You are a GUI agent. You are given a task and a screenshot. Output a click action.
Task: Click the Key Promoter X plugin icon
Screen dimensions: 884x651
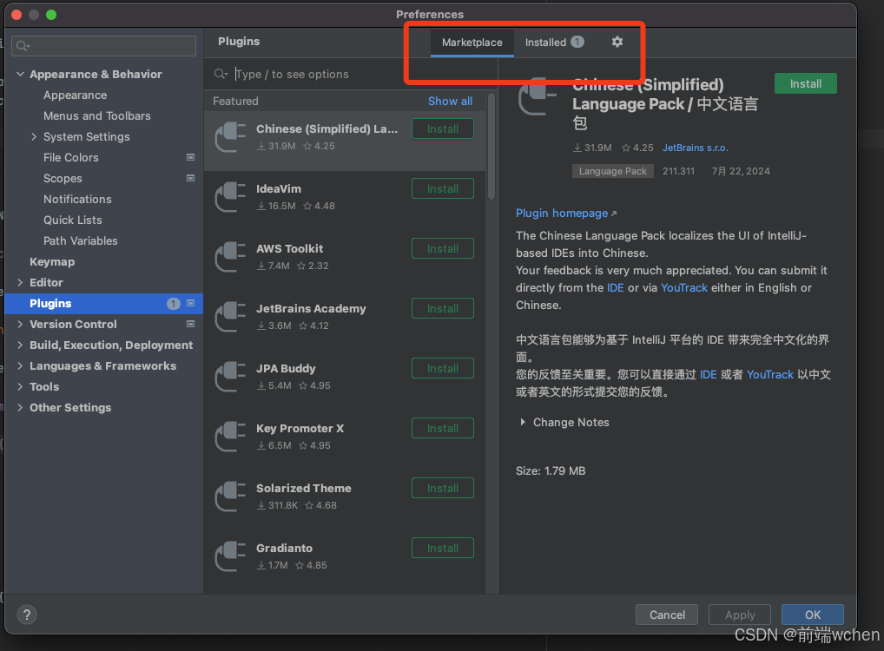pyautogui.click(x=231, y=436)
